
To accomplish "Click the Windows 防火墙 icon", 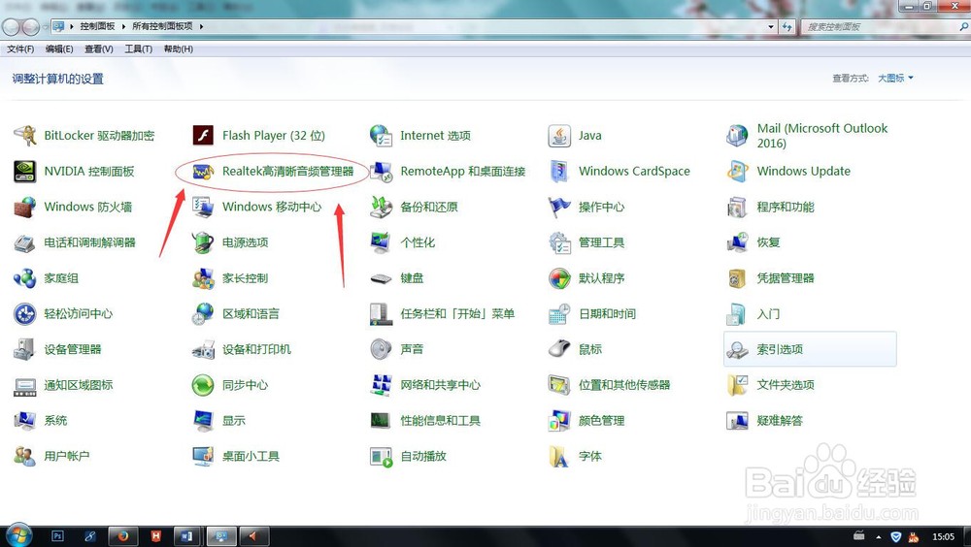I will [25, 208].
